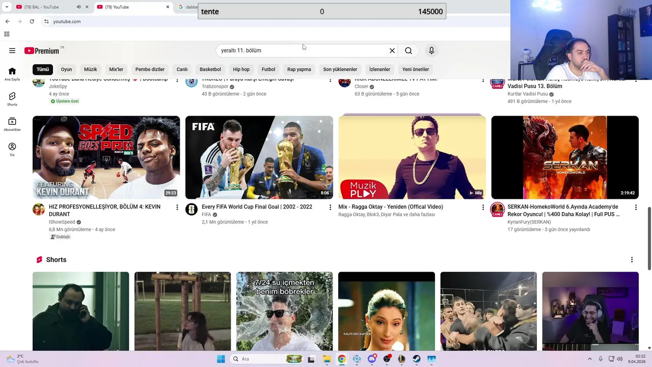
Task: Open 'Every FIFA World Cup Final Goal' title
Action: tap(257, 207)
